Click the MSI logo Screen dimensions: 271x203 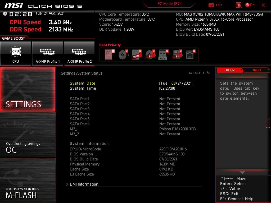14,6
